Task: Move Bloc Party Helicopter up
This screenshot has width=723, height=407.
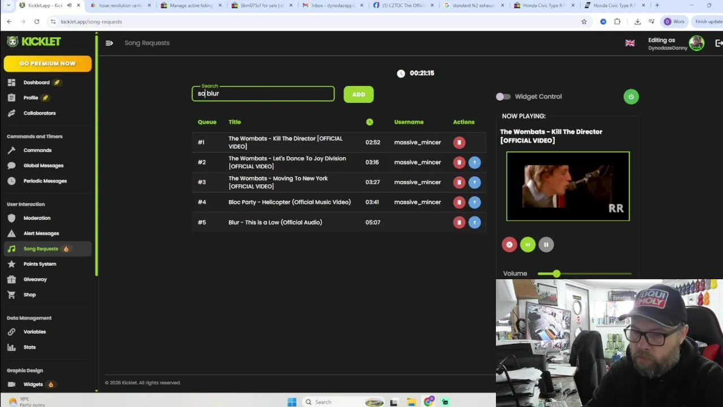Action: (x=474, y=202)
